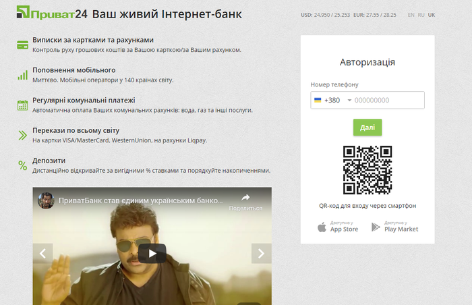This screenshot has height=305, width=472.
Task: Go to previous video slide
Action: 42,254
